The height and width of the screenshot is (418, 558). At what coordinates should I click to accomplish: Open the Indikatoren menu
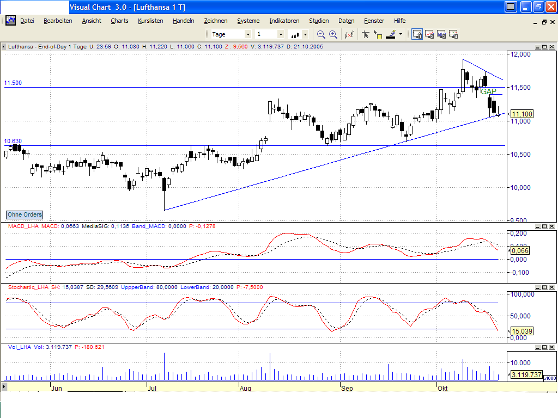tap(284, 21)
